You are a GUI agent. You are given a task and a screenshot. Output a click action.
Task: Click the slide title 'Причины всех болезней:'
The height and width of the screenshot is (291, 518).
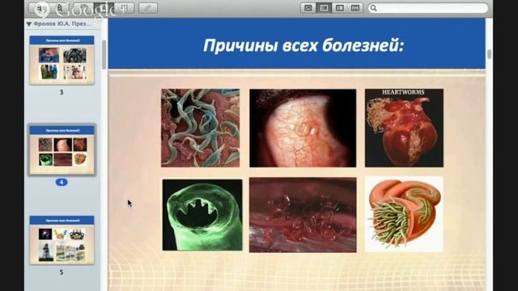[304, 45]
